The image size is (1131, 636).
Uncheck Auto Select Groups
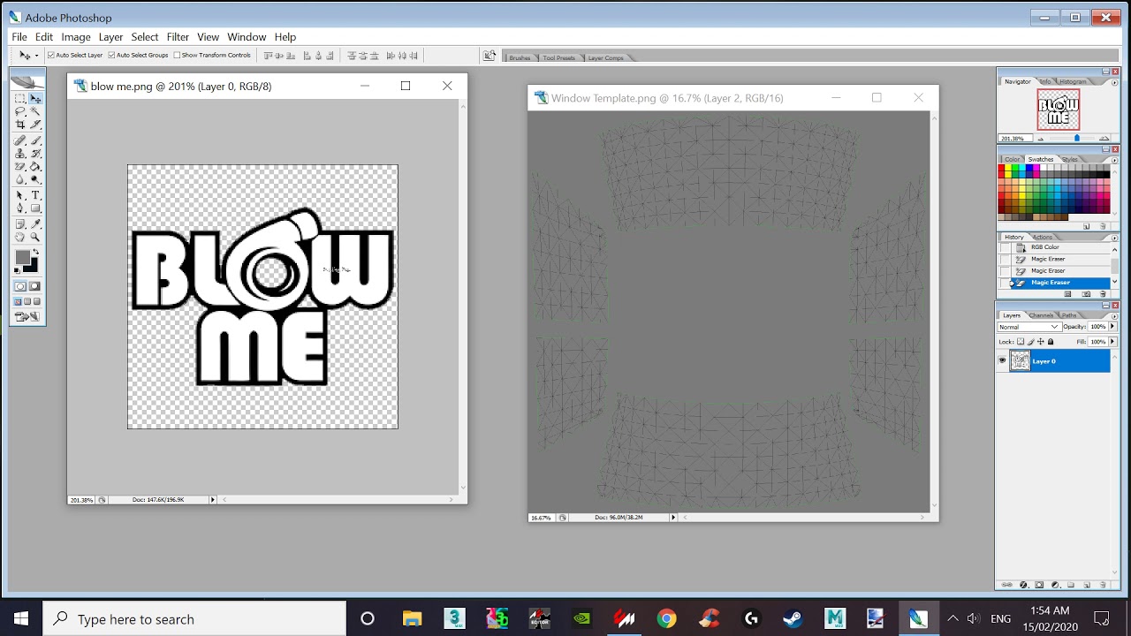(x=111, y=55)
